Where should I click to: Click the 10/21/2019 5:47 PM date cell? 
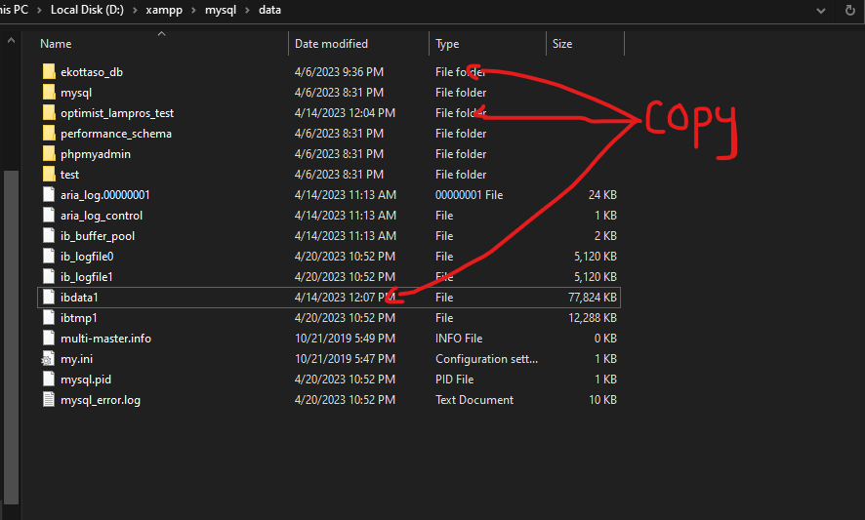(345, 359)
